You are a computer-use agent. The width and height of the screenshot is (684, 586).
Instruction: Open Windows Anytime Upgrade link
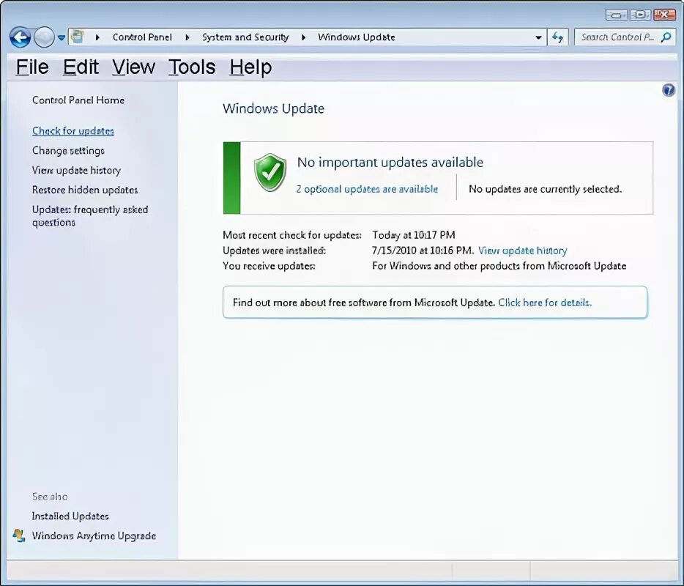click(x=94, y=535)
